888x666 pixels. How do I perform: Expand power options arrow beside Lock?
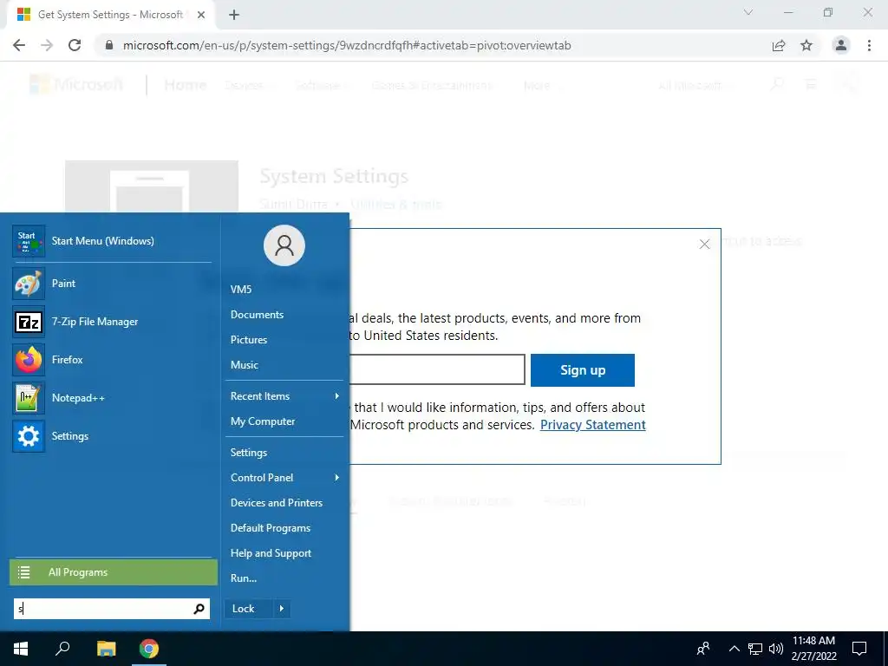click(x=282, y=609)
